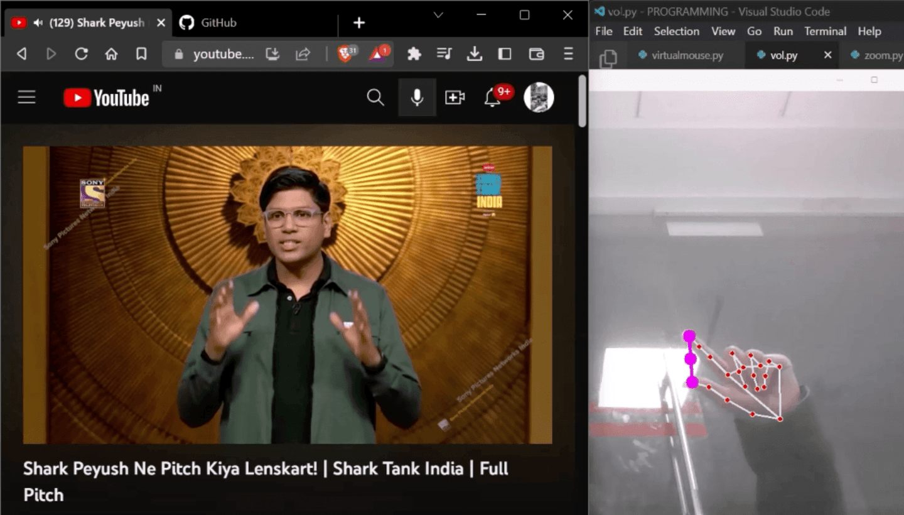Maximize the webcam preview window
Viewport: 904px width, 515px height.
(874, 80)
